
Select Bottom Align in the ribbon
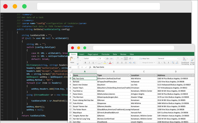point(126,59)
